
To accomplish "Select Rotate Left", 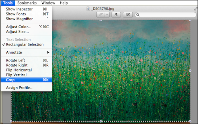I will coord(26,60).
